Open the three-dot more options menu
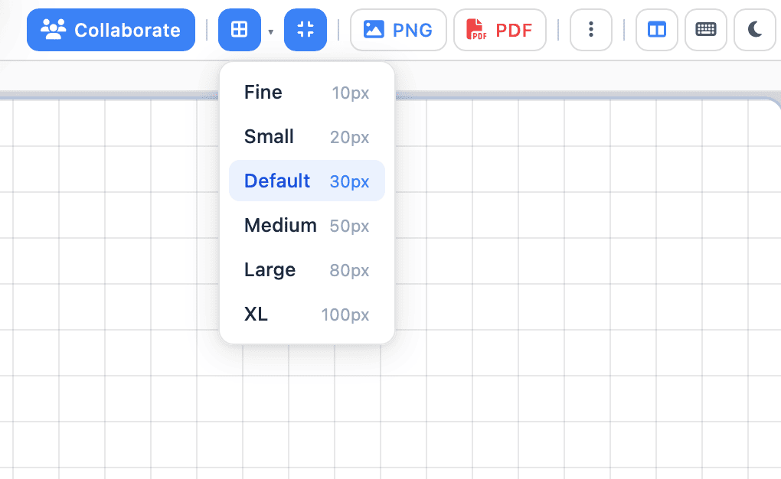 pos(591,30)
